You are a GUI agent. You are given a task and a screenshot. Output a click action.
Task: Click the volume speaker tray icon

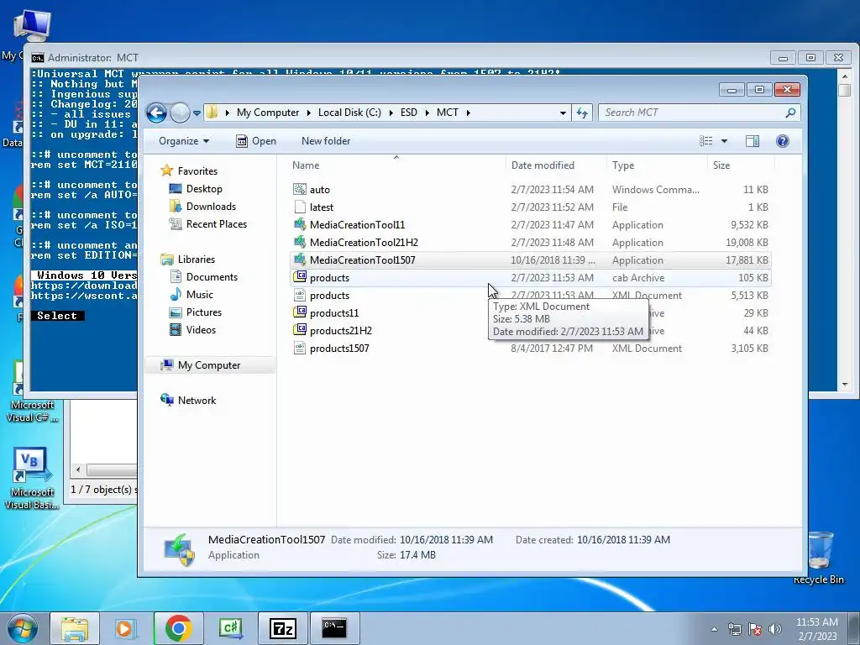pyautogui.click(x=774, y=629)
